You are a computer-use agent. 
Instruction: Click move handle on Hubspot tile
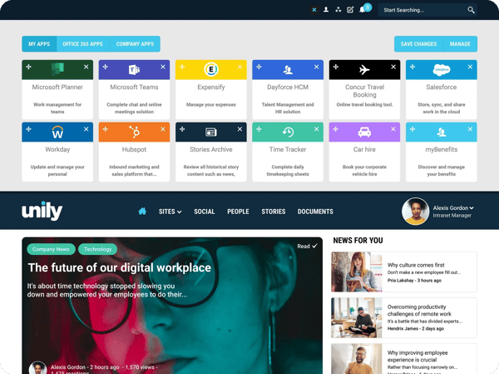(x=106, y=129)
